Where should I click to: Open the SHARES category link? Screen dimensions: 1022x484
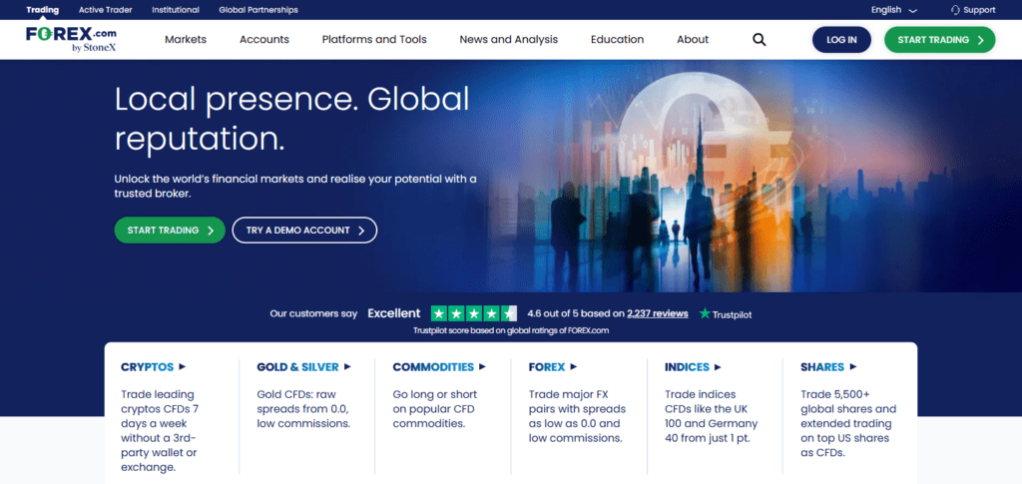828,367
